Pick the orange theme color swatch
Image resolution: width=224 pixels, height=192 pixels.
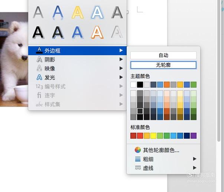coord(167,85)
